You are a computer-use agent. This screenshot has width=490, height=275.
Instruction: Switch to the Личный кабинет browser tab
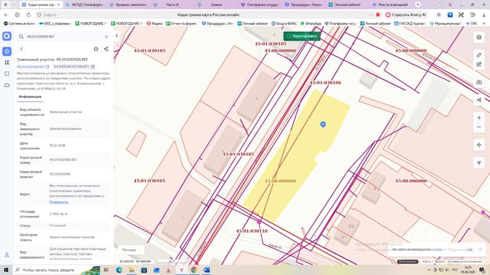[x=344, y=5]
